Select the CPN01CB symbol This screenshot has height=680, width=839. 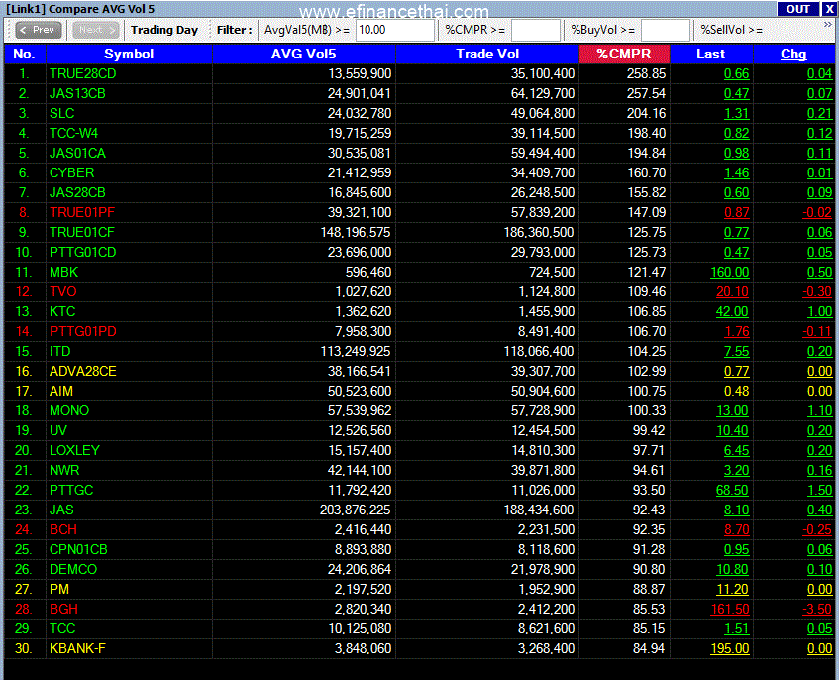[78, 549]
